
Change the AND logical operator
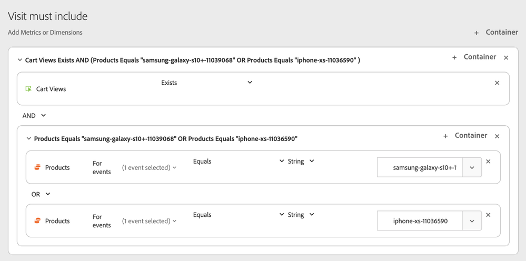coord(34,116)
